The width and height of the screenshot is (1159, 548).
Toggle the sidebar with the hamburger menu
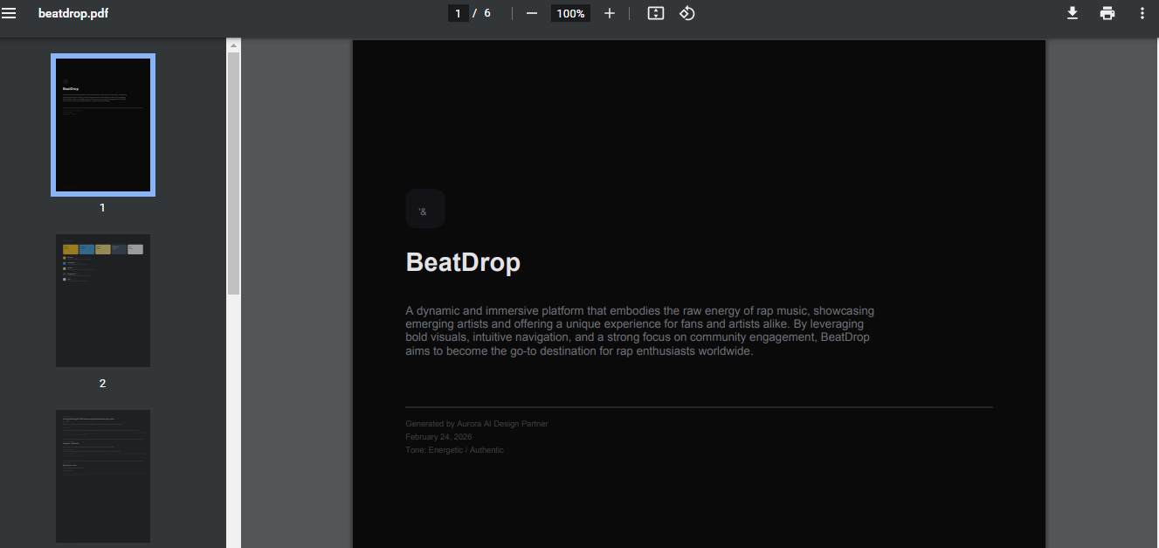pos(10,13)
